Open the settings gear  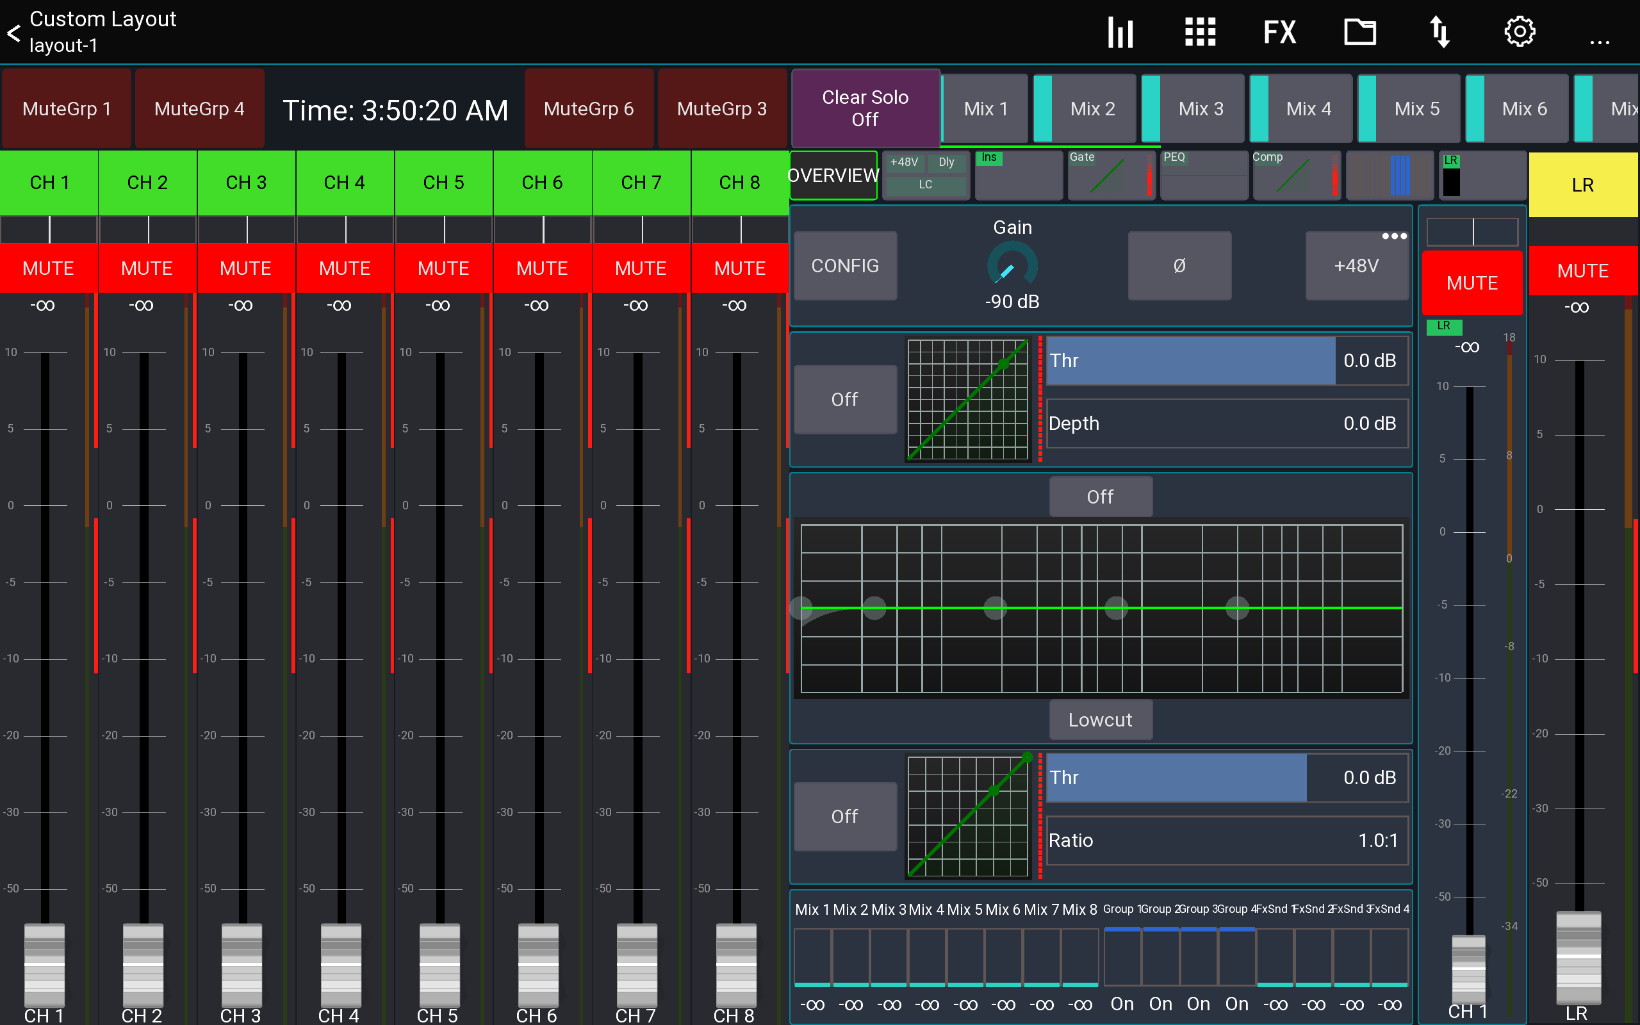1520,31
